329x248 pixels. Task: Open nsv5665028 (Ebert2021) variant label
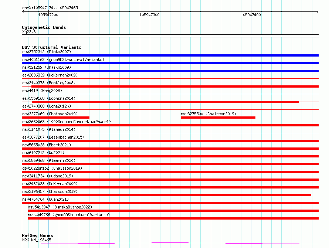point(47,145)
